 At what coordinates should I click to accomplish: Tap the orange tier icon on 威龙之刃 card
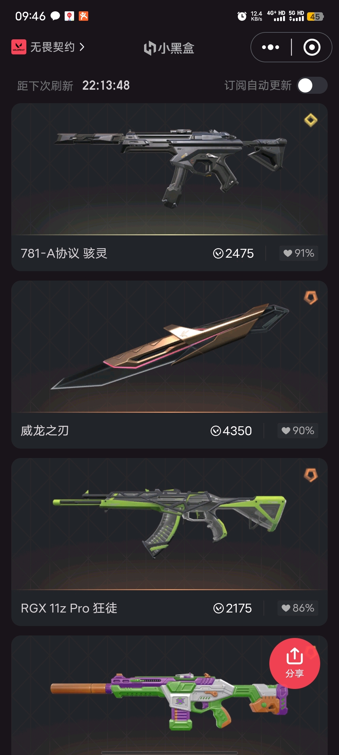click(311, 297)
